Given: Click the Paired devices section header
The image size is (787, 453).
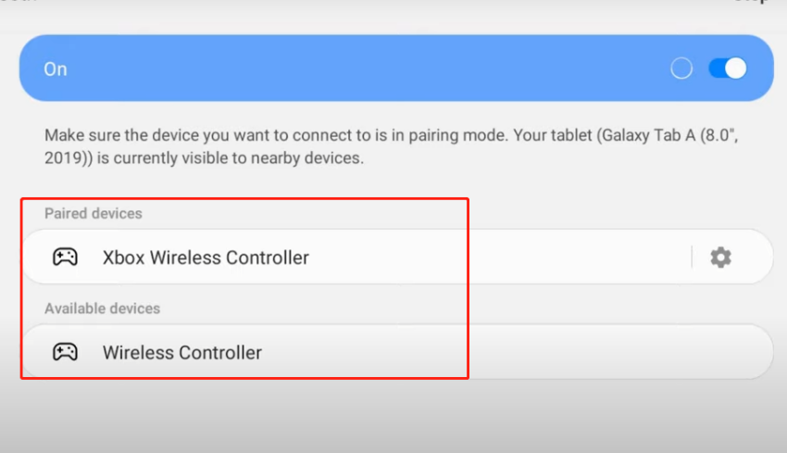Looking at the screenshot, I should [94, 214].
